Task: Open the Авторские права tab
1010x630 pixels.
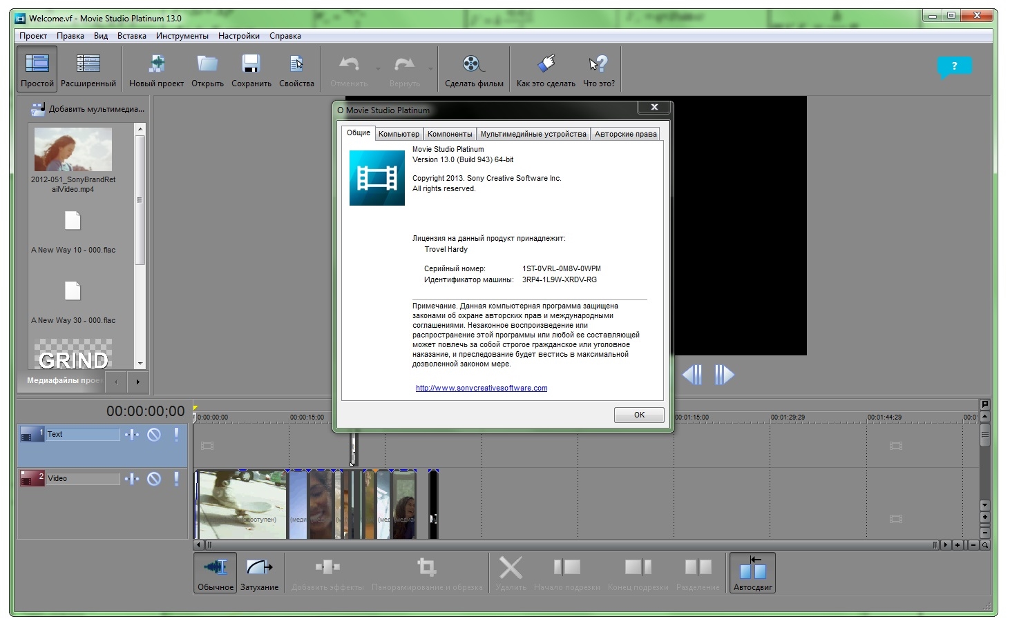Action: (x=625, y=134)
